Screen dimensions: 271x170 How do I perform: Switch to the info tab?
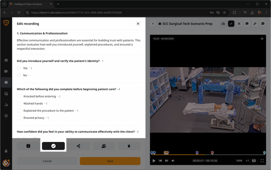(x=28, y=146)
